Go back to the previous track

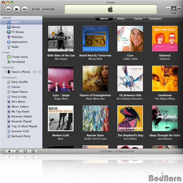click(x=8, y=9)
